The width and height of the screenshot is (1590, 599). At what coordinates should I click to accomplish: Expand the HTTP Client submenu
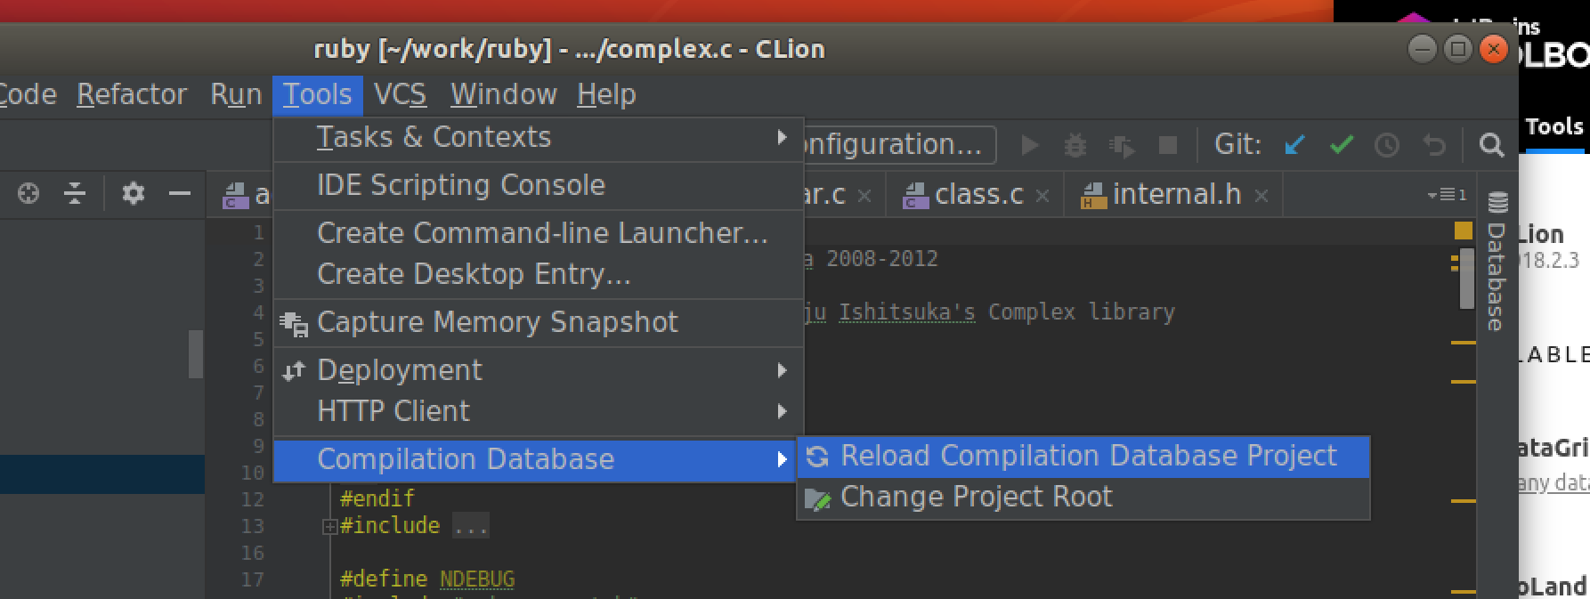coord(782,411)
